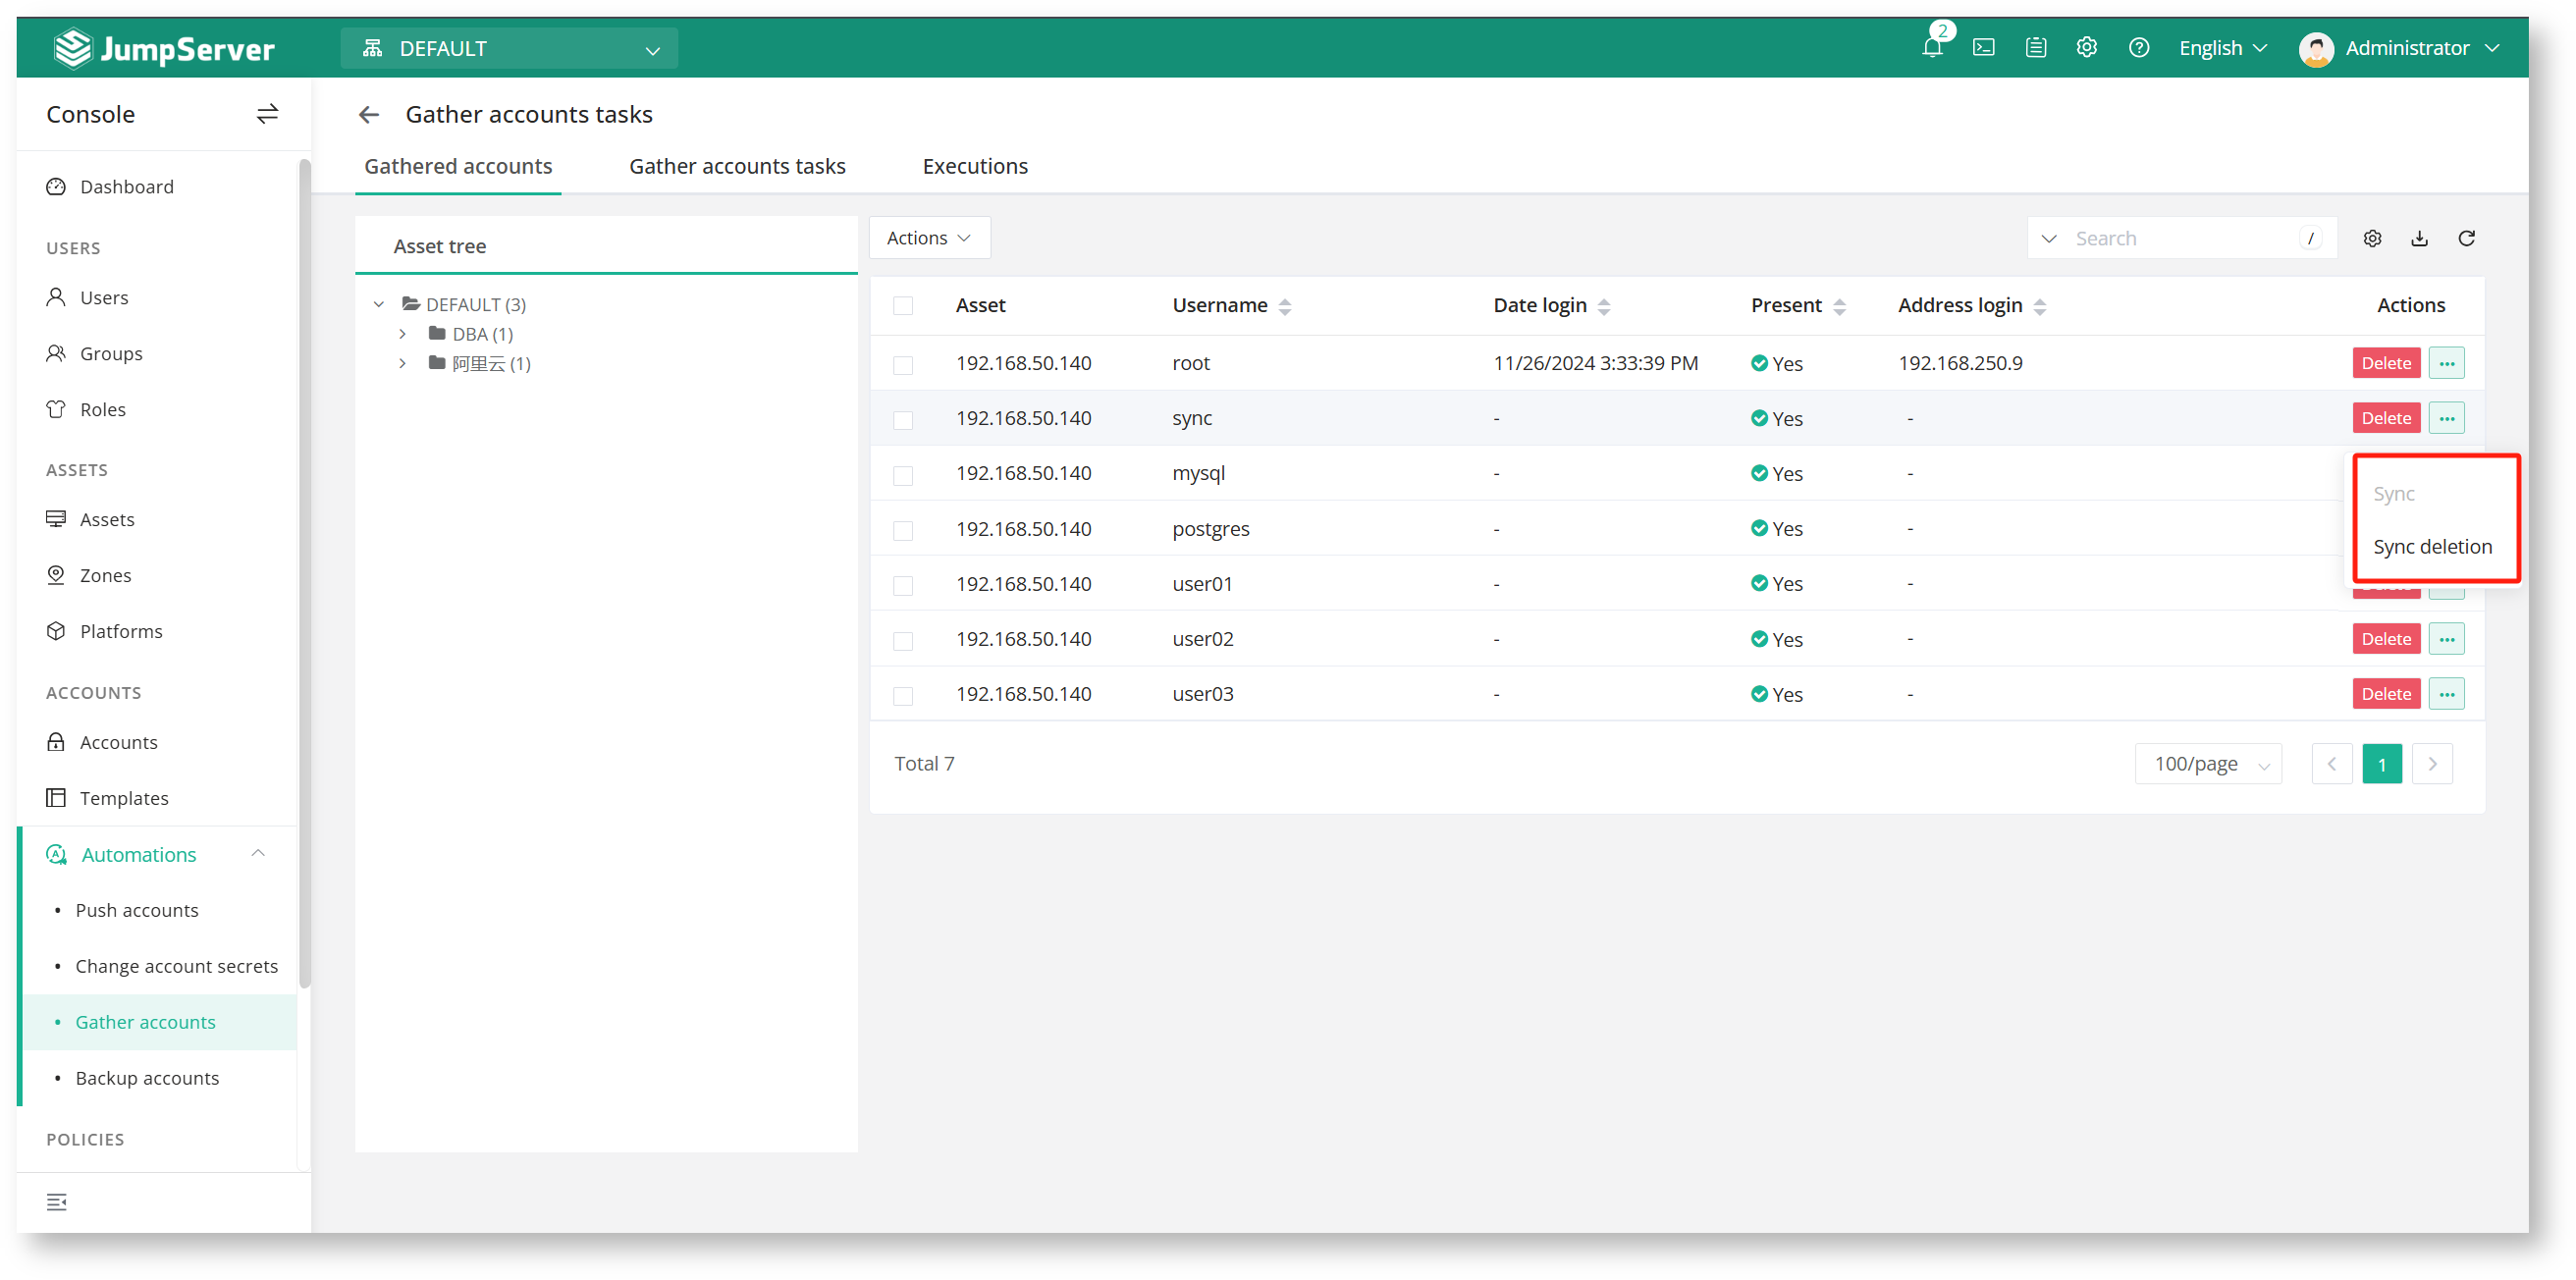Open the search filter options chevron

coord(2049,239)
